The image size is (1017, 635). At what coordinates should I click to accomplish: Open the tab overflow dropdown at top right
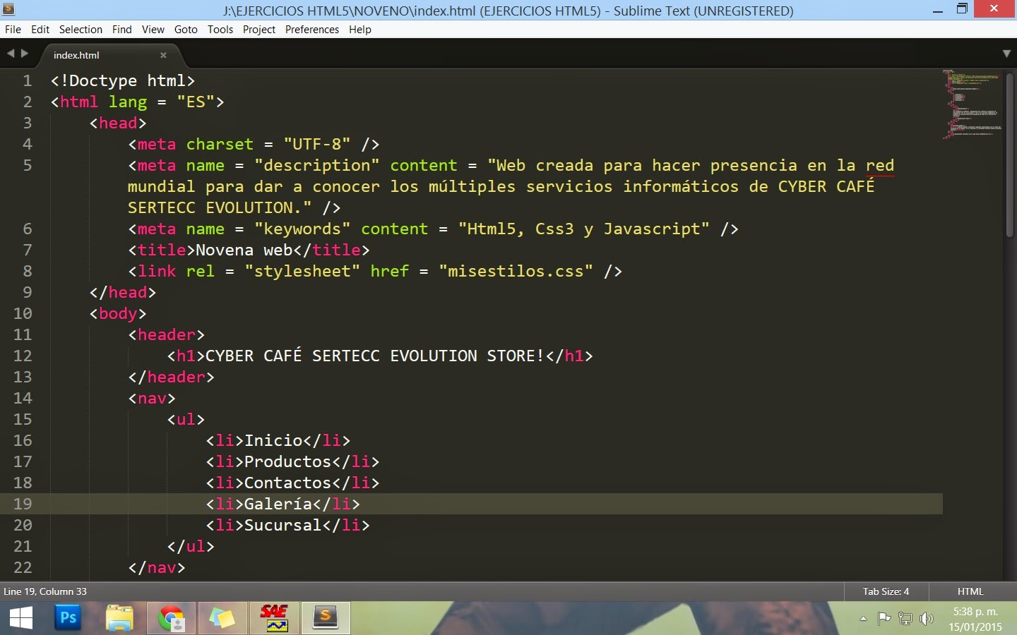point(1006,54)
